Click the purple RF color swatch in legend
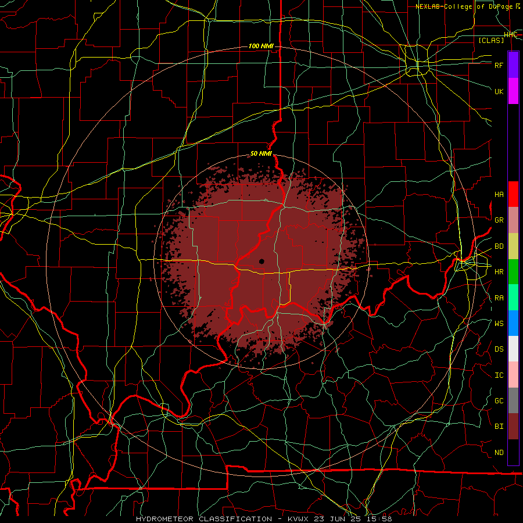This screenshot has height=523, width=523. pos(513,65)
